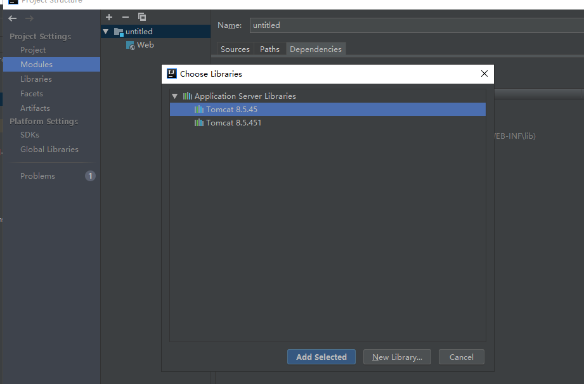Cancel the Choose Libraries dialog
Image resolution: width=584 pixels, height=384 pixels.
tap(462, 357)
